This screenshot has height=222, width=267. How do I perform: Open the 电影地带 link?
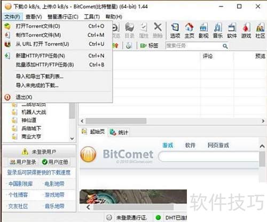[x=54, y=183]
